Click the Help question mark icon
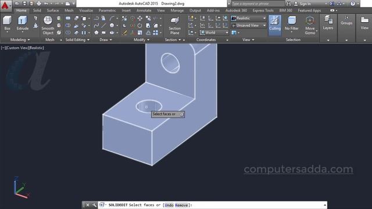372x209 pixels. (x=353, y=3)
